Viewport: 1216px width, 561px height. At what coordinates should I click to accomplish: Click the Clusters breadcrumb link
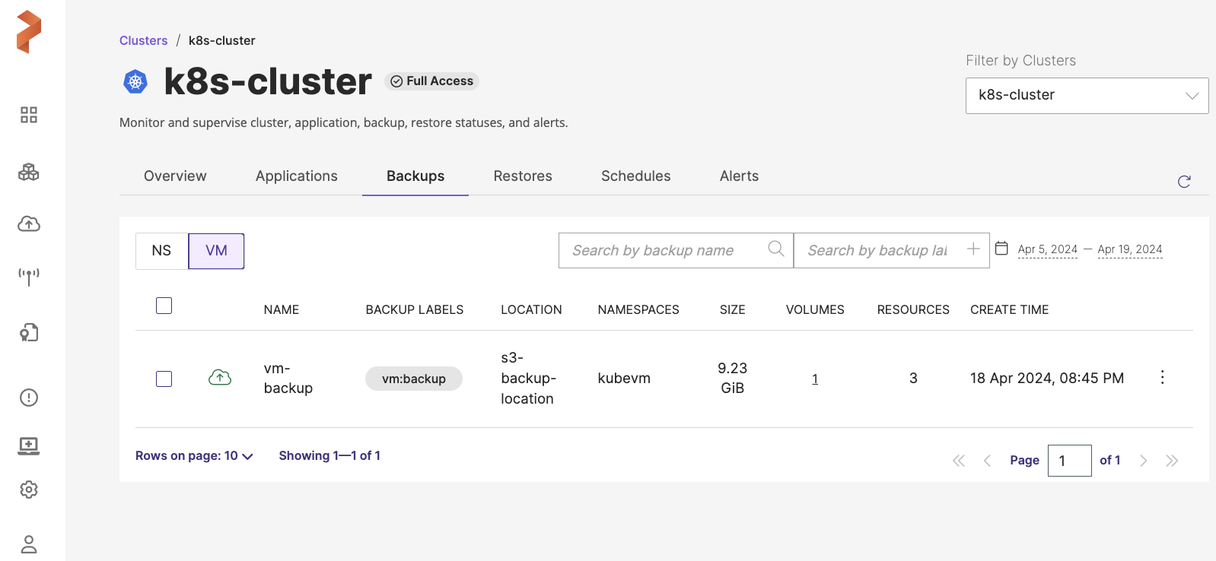click(x=143, y=41)
